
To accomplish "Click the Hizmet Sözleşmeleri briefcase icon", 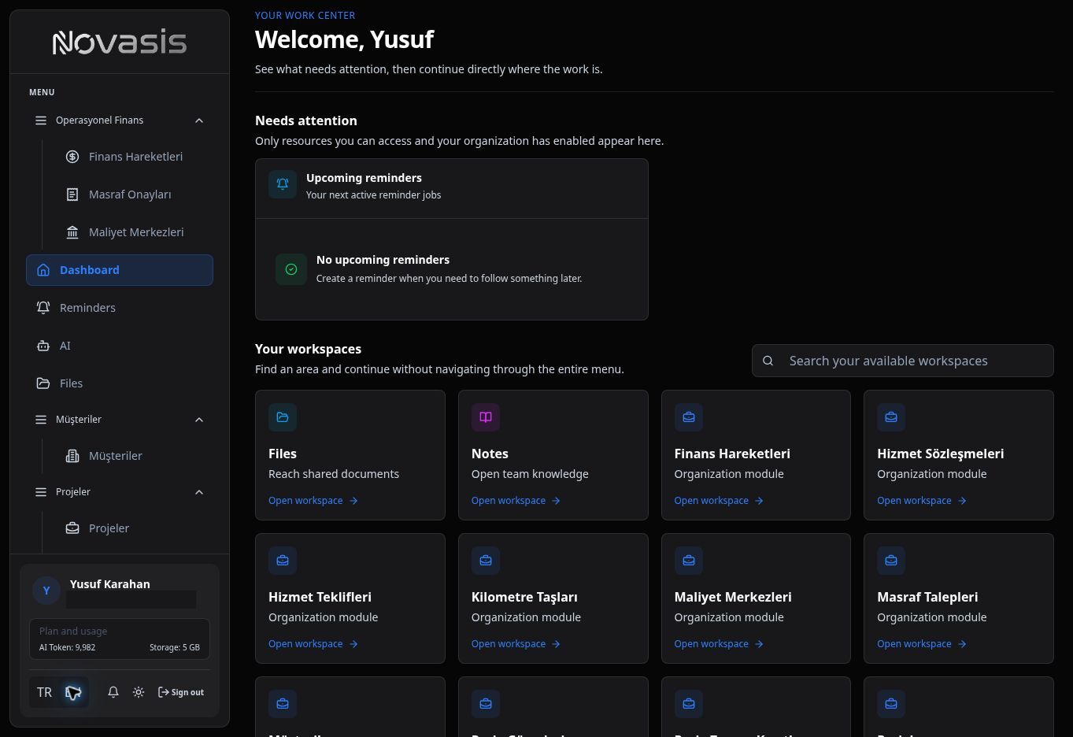I will tap(891, 417).
